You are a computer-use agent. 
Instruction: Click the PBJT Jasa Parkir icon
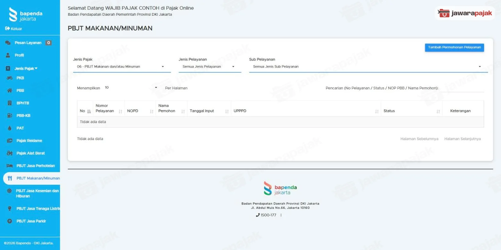pyautogui.click(x=10, y=221)
